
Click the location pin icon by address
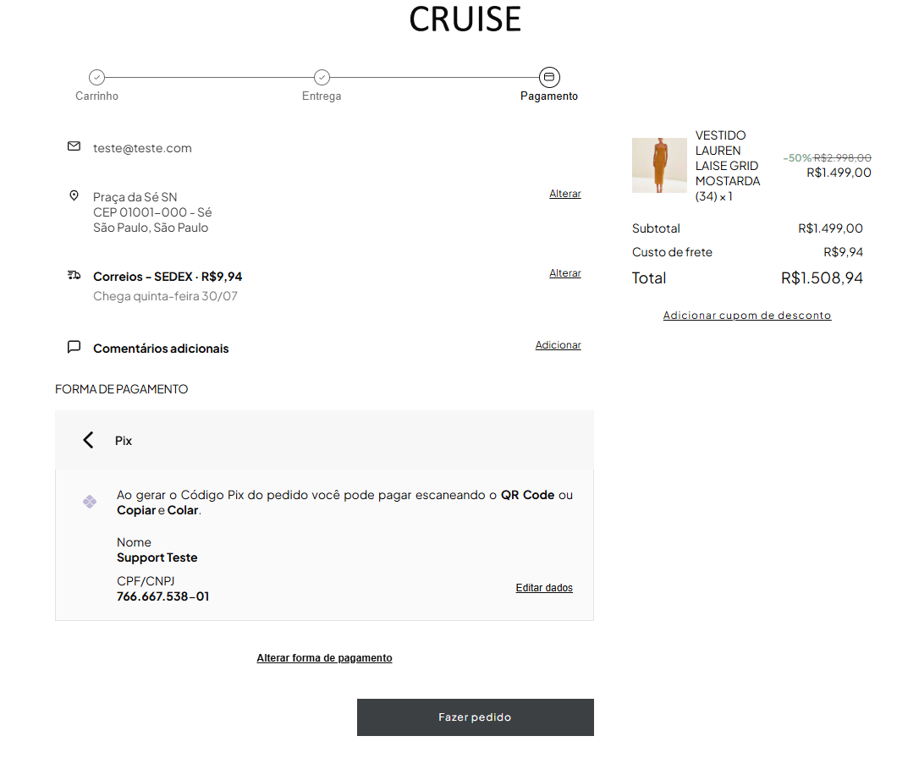pos(74,195)
